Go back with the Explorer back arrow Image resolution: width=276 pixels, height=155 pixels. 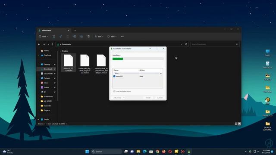[39, 44]
